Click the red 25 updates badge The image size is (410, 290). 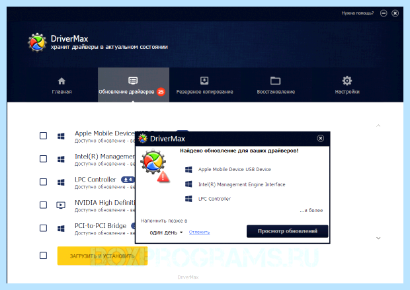pos(161,92)
